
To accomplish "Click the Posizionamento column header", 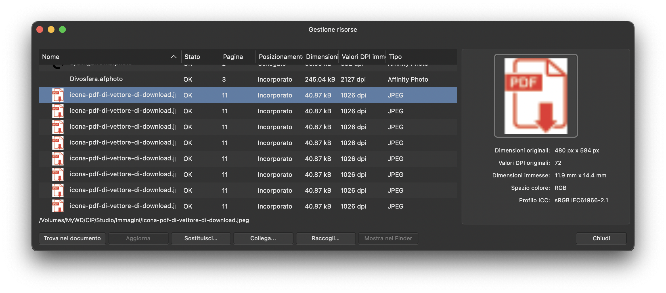I will [280, 57].
